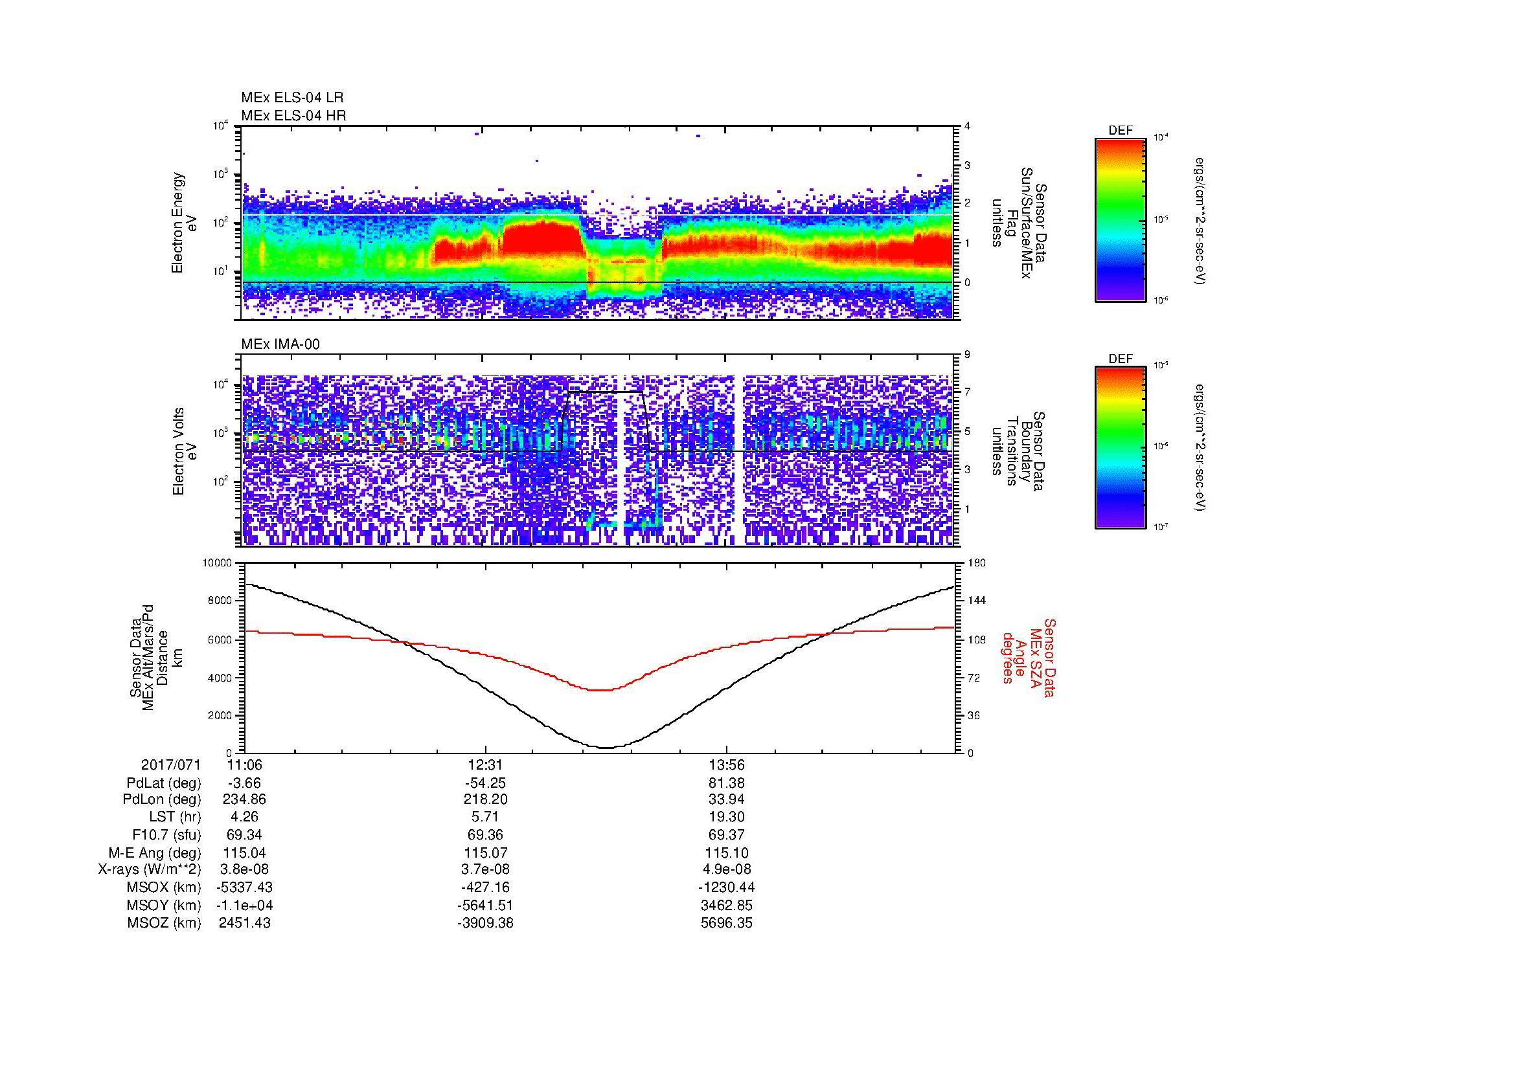Screen dimensions: 1515x1070
Task: Click the 'PdLat (deg)' row label
Action: pyautogui.click(x=164, y=783)
